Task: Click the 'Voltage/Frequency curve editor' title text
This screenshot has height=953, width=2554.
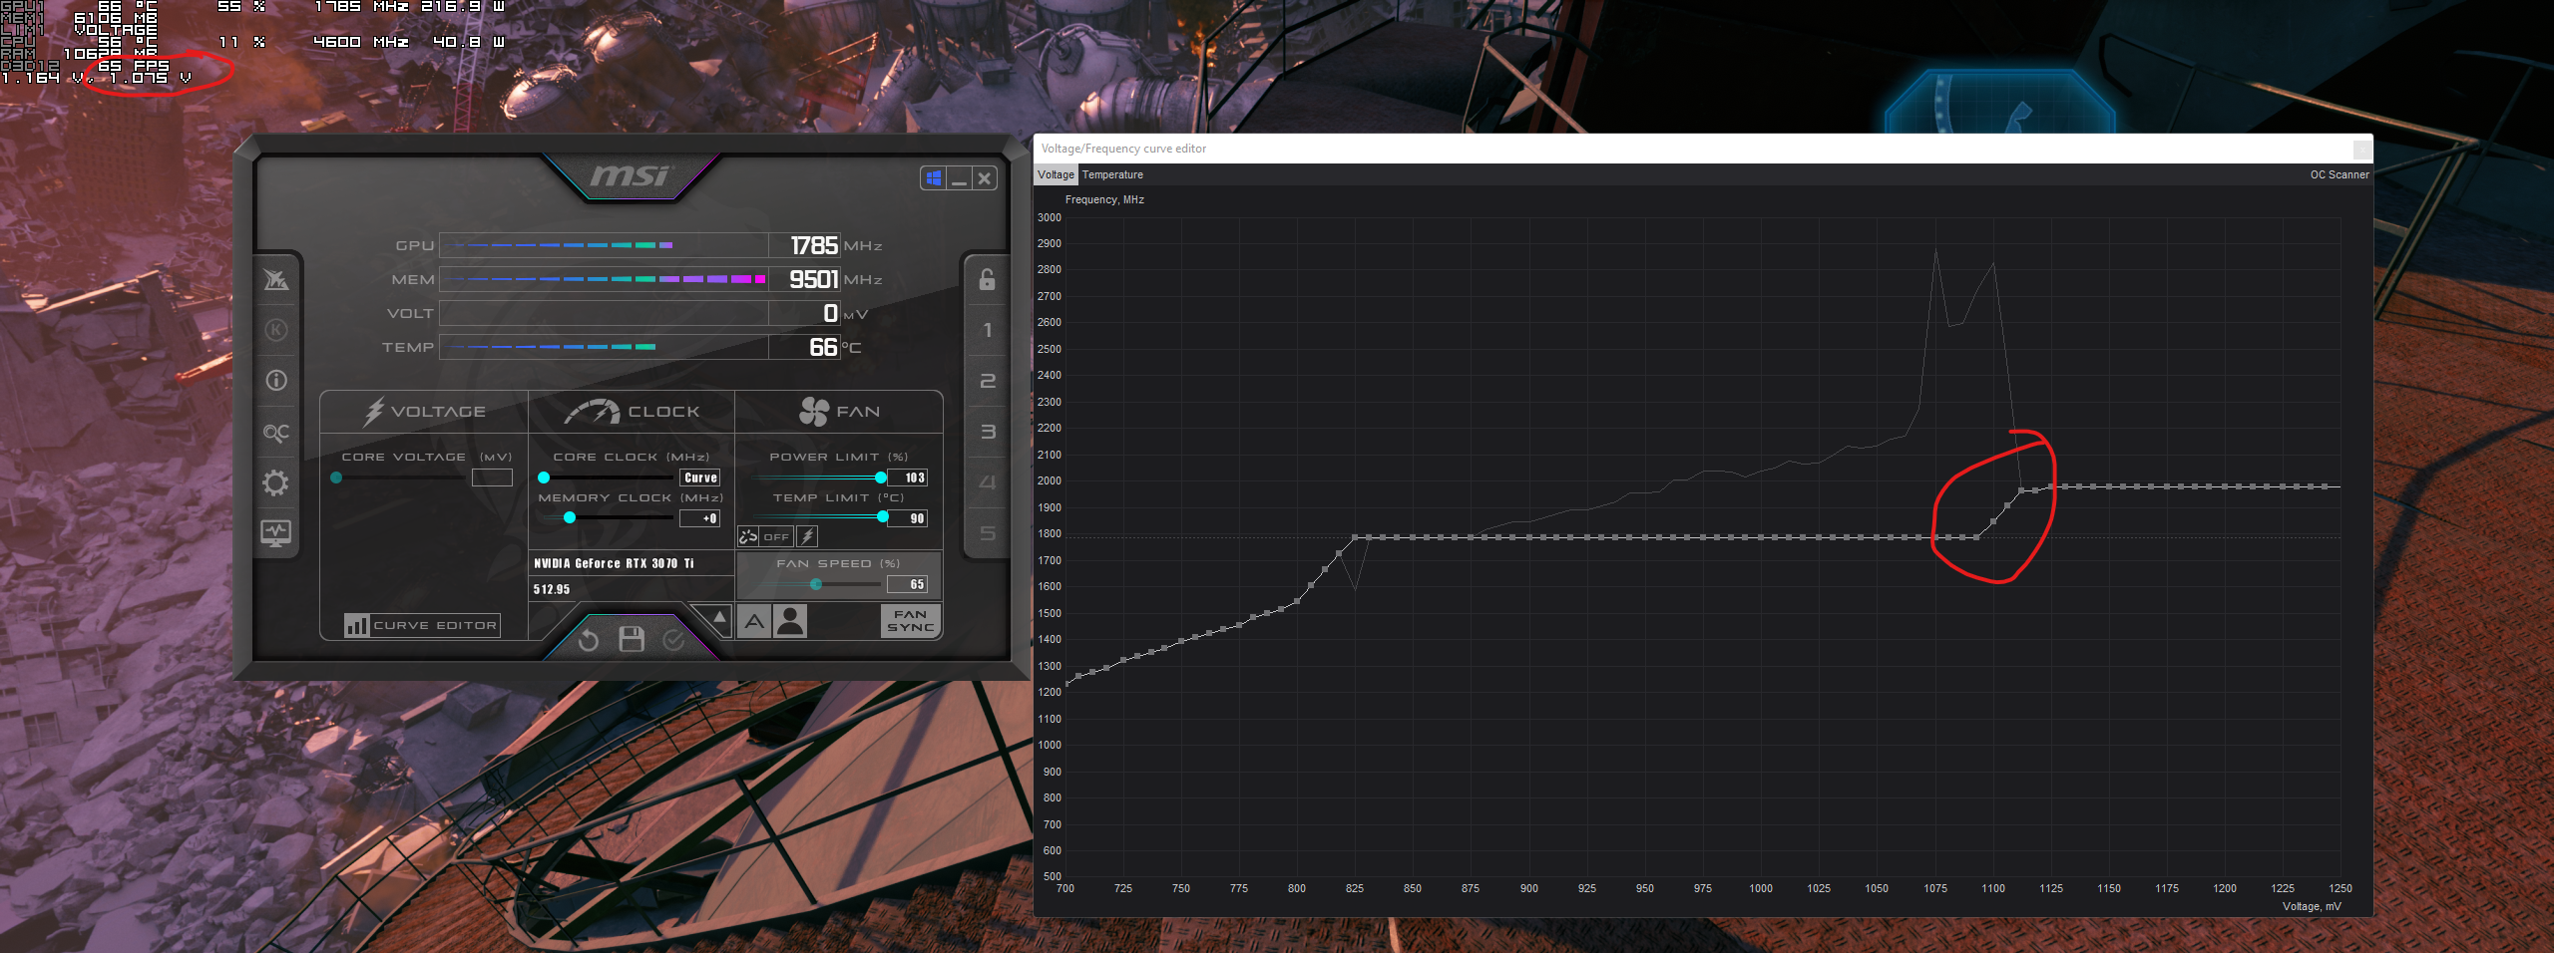Action: click(x=1123, y=149)
